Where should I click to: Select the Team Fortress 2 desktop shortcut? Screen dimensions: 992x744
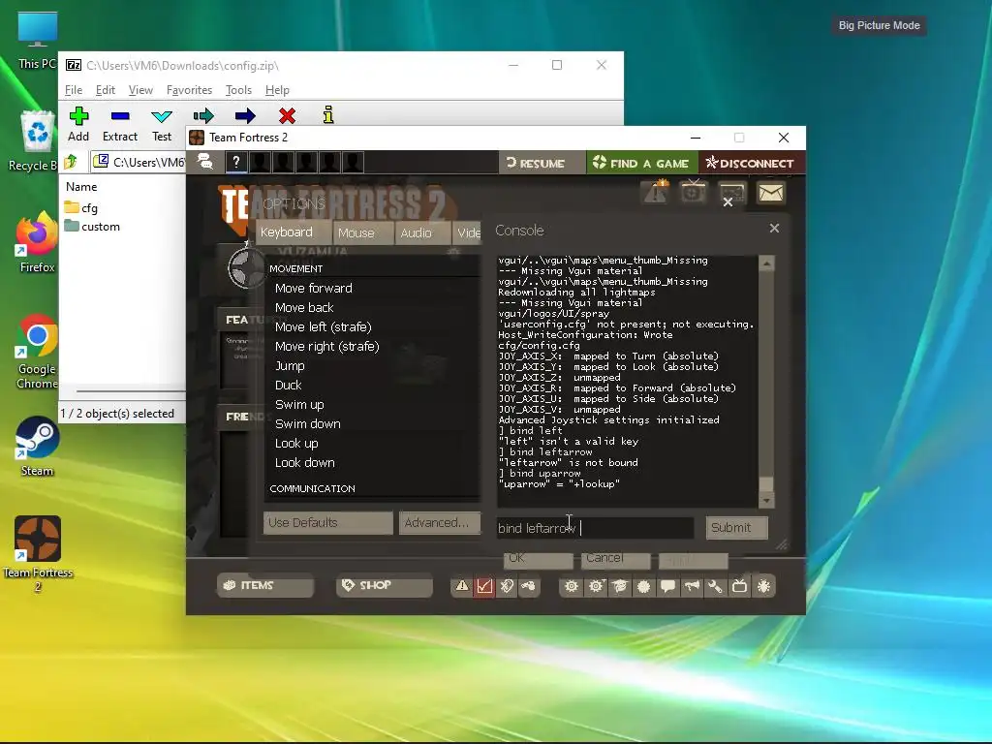[38, 554]
